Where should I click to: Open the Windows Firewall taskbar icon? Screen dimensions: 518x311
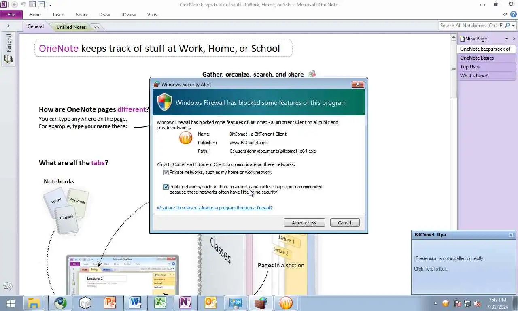pyautogui.click(x=261, y=303)
